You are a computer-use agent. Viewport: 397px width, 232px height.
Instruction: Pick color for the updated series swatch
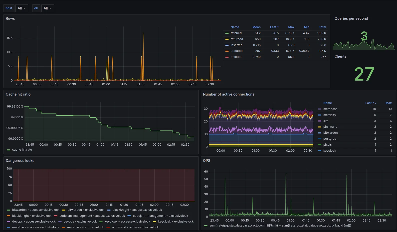click(227, 51)
